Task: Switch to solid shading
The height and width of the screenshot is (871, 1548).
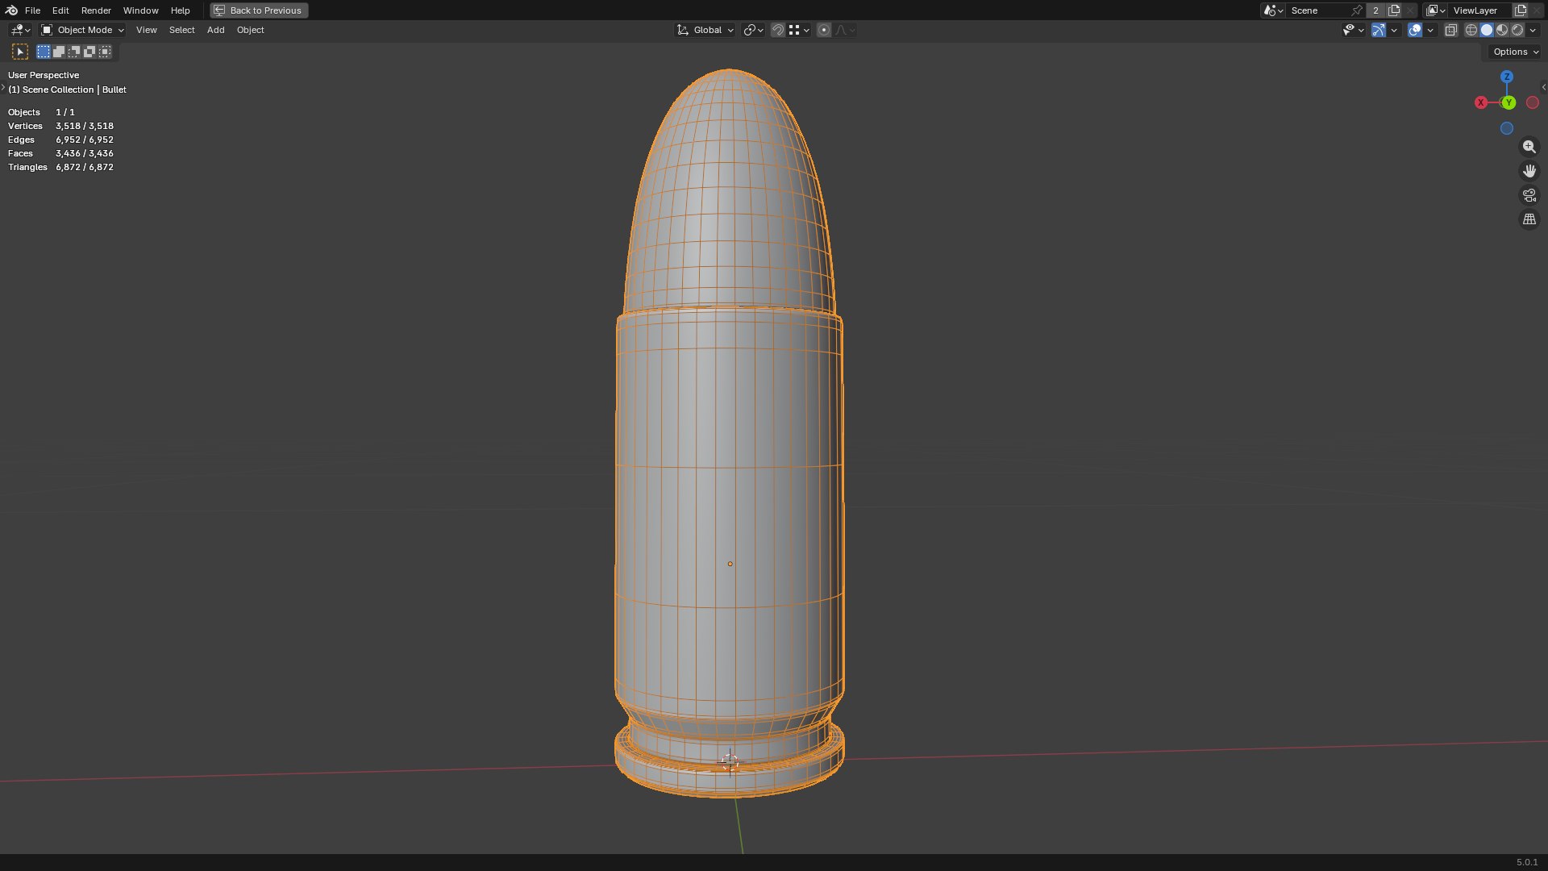Action: tap(1487, 30)
